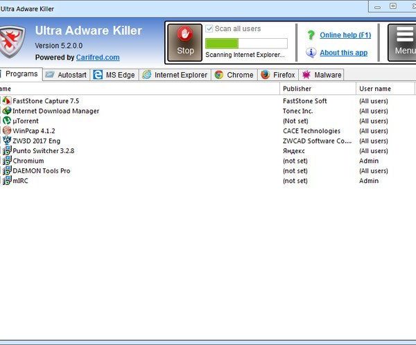The height and width of the screenshot is (345, 416).
Task: Select the Chromium entry name
Action: tap(28, 161)
